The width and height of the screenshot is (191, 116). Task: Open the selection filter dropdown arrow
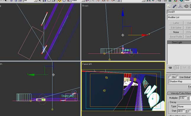coord(35,1)
